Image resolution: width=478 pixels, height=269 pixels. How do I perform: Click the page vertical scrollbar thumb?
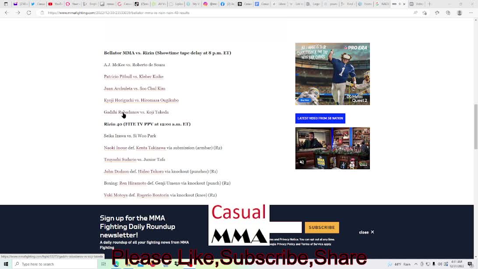475,127
